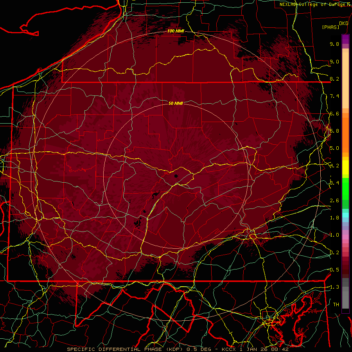The image size is (352, 352).
Task: Select the -1.3 legend value
Action: click(334, 287)
